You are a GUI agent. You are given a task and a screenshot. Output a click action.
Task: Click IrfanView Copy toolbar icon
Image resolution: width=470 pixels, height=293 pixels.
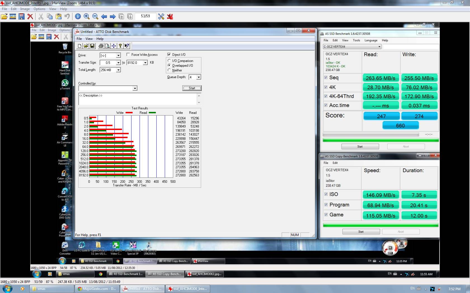click(50, 16)
